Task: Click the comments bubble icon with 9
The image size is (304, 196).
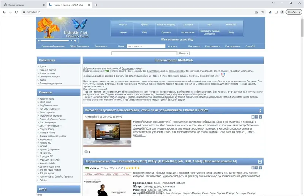Action: (x=86, y=152)
